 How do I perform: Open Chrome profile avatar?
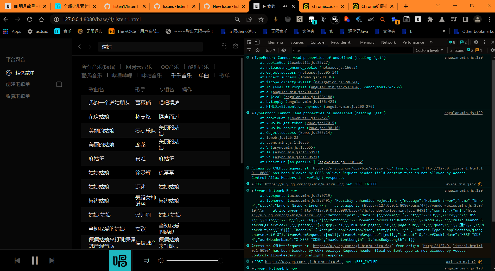pyautogui.click(x=477, y=19)
